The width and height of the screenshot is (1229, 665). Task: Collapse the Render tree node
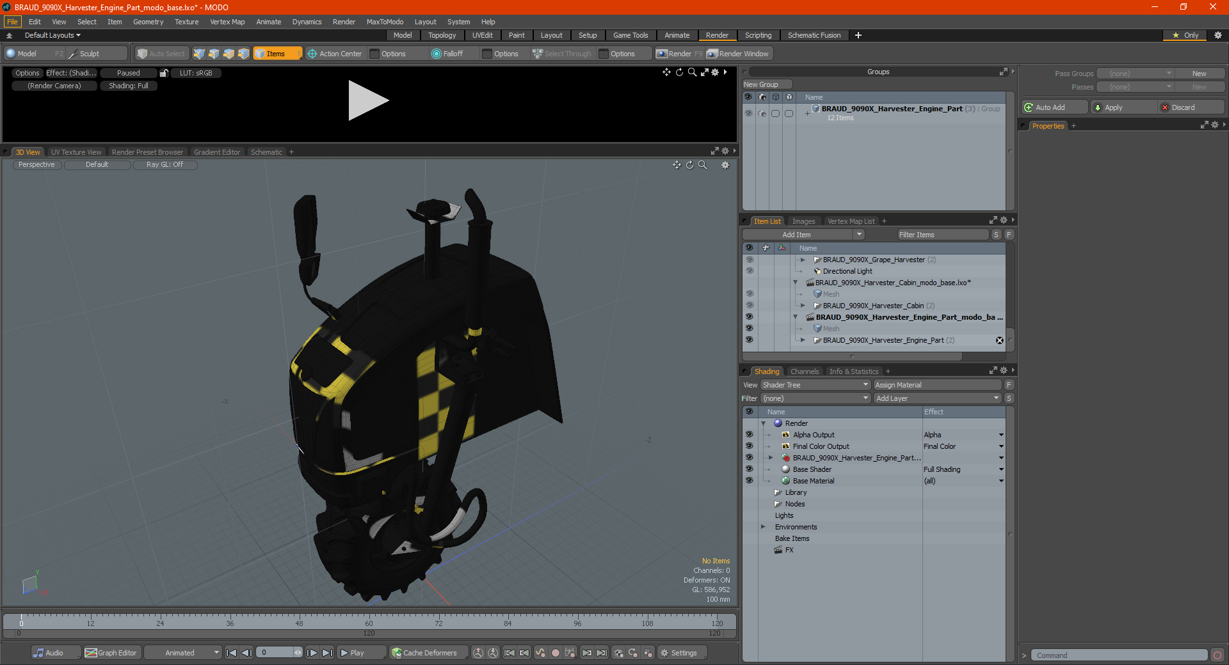[x=763, y=423]
